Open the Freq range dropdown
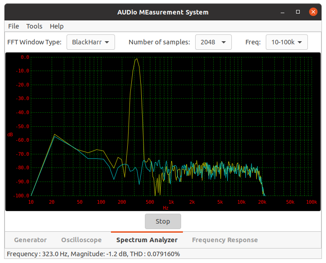Screen dimensions: 326x263 point(287,42)
